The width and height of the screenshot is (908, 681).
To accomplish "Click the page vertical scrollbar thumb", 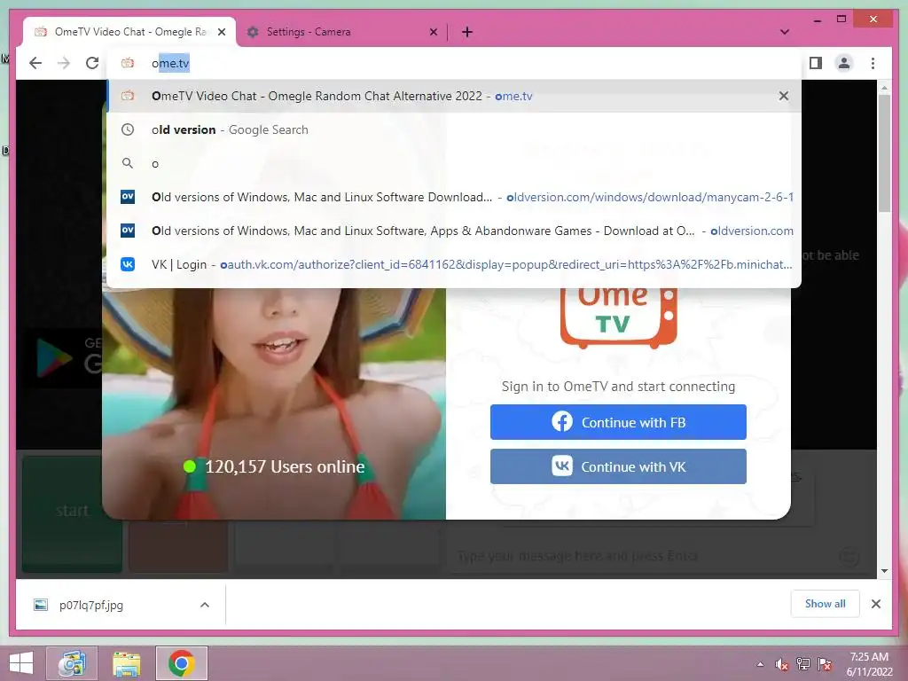I will click(884, 153).
